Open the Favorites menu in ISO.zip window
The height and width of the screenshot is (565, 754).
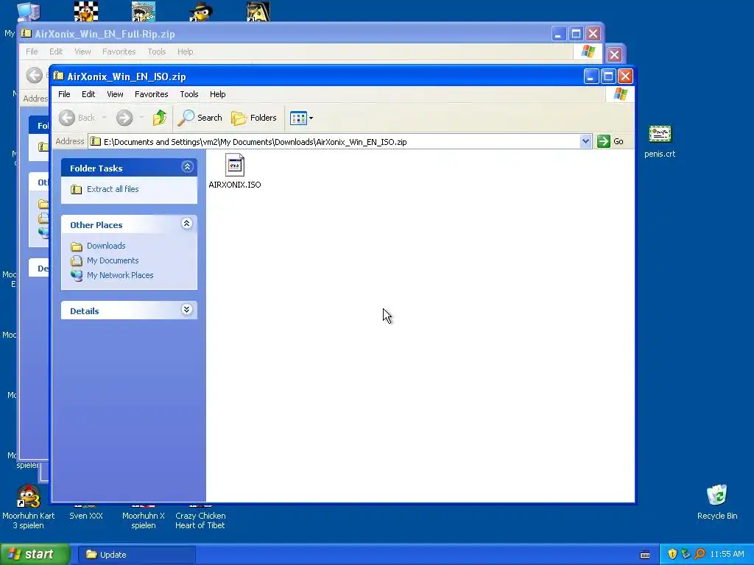pyautogui.click(x=152, y=94)
